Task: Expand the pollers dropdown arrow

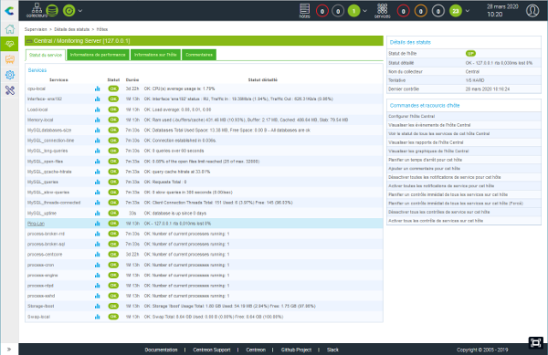Action: (80, 11)
